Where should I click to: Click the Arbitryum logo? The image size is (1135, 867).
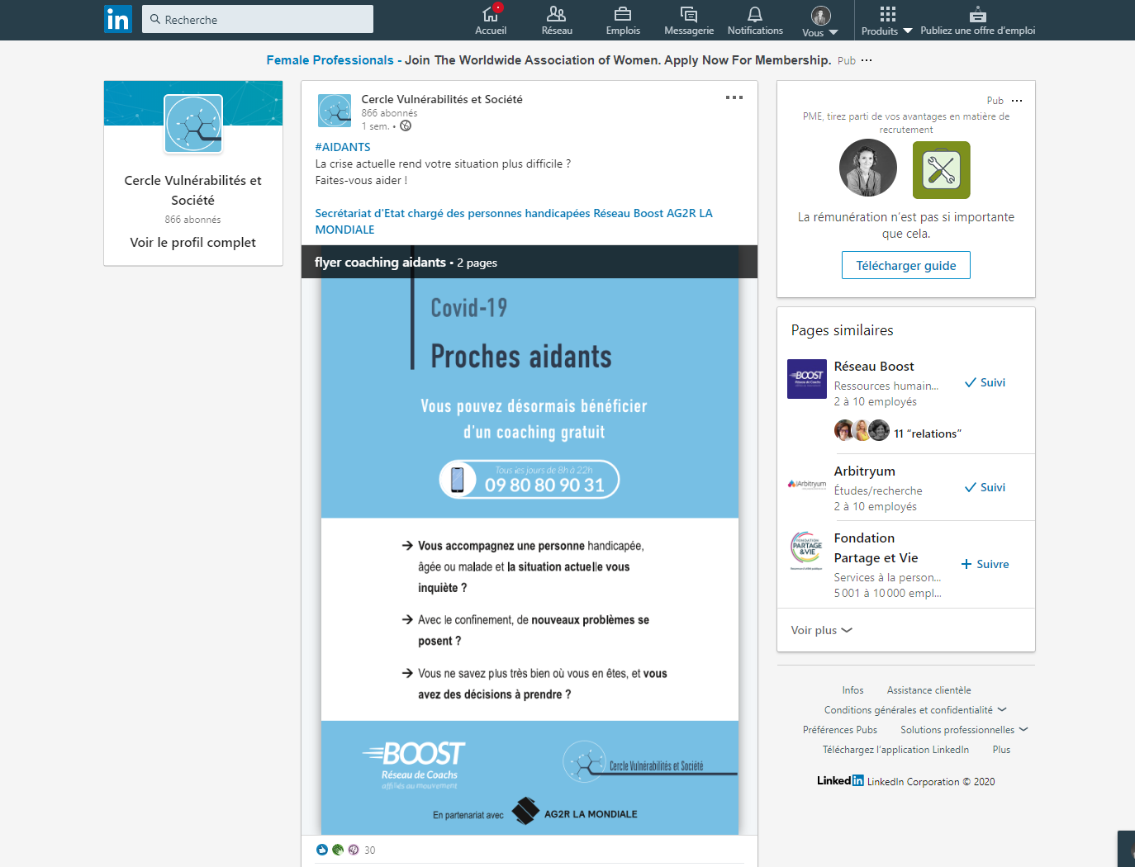pos(807,484)
